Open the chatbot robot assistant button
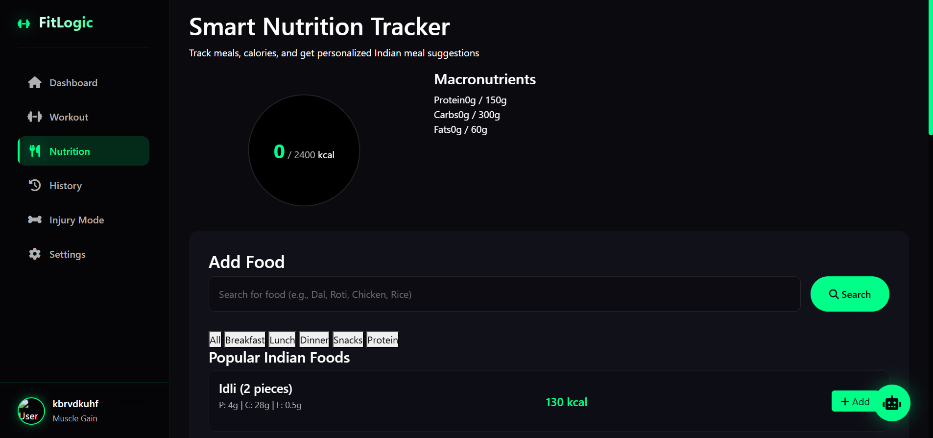This screenshot has height=438, width=933. coord(892,403)
